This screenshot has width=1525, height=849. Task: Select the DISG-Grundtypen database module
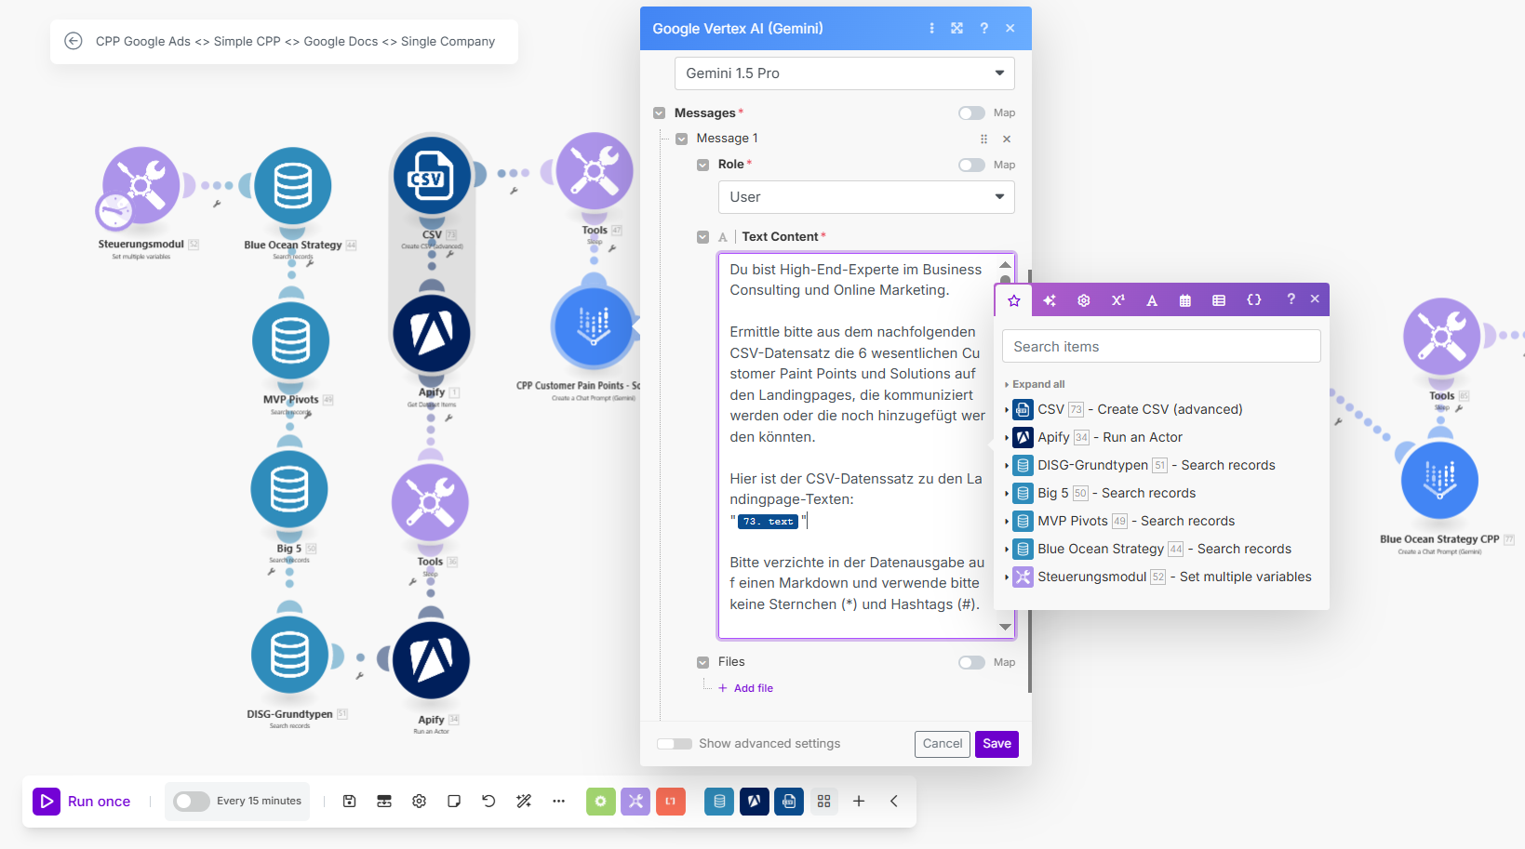click(289, 655)
